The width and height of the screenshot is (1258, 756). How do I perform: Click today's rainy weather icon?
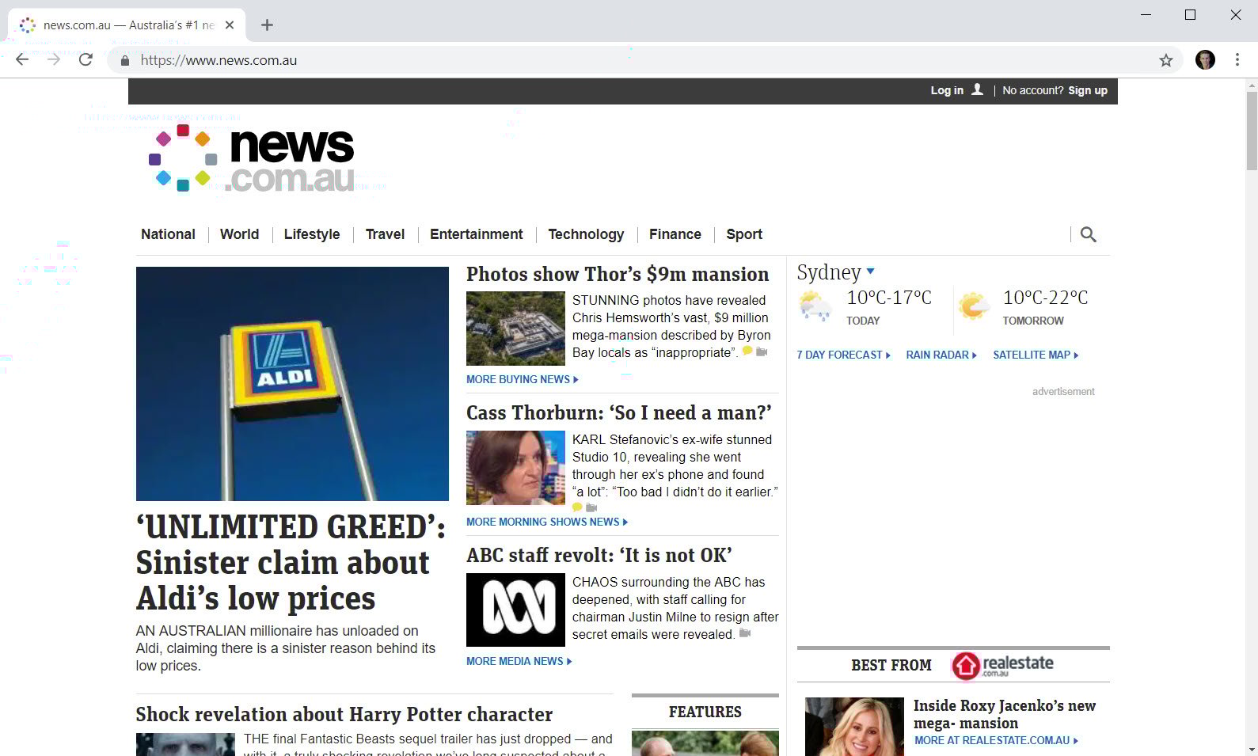click(x=815, y=306)
